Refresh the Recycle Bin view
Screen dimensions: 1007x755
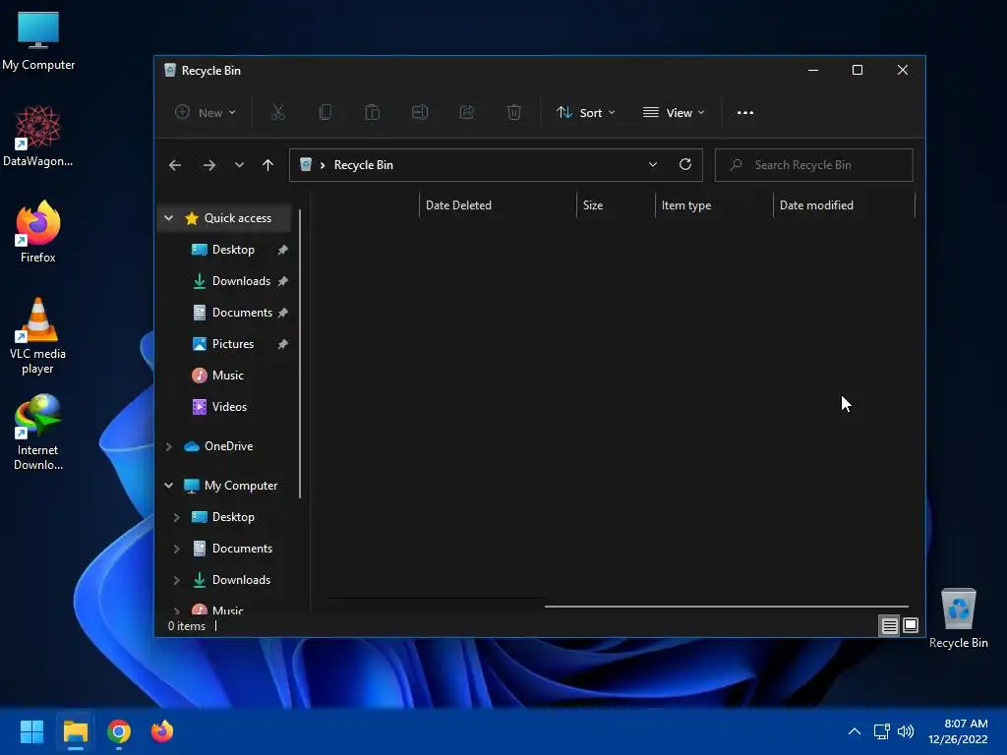coord(685,164)
